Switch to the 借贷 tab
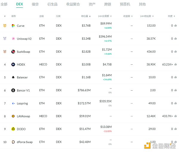This screenshot has width=179, height=152. [x=35, y=4]
